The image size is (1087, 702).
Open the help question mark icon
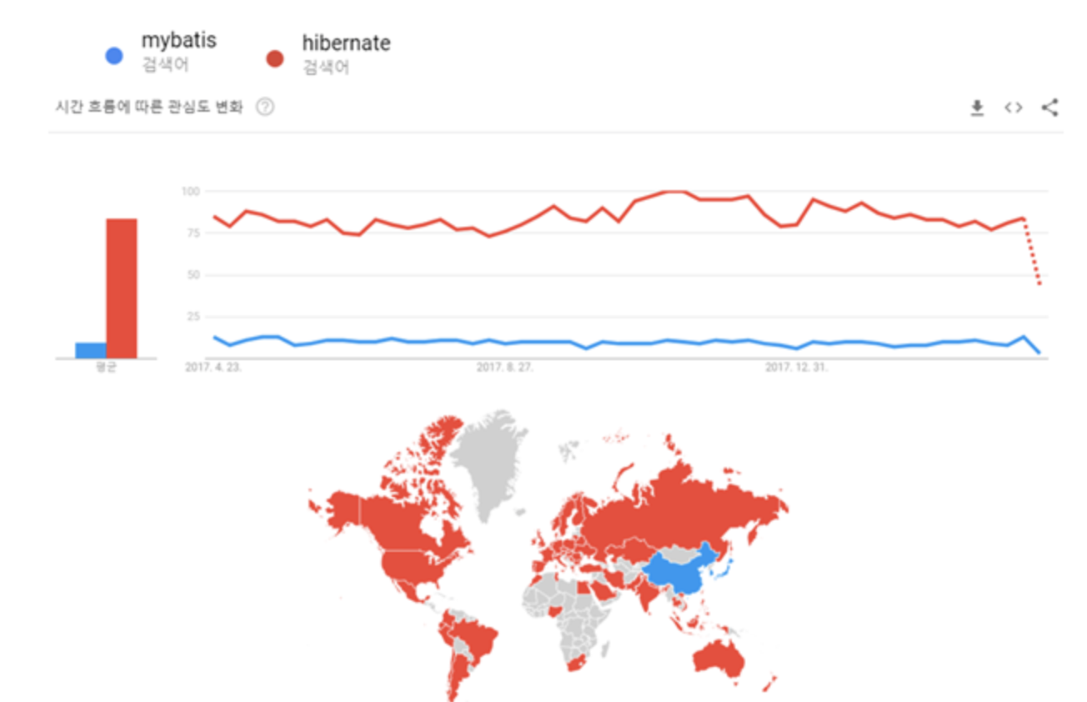[x=265, y=107]
